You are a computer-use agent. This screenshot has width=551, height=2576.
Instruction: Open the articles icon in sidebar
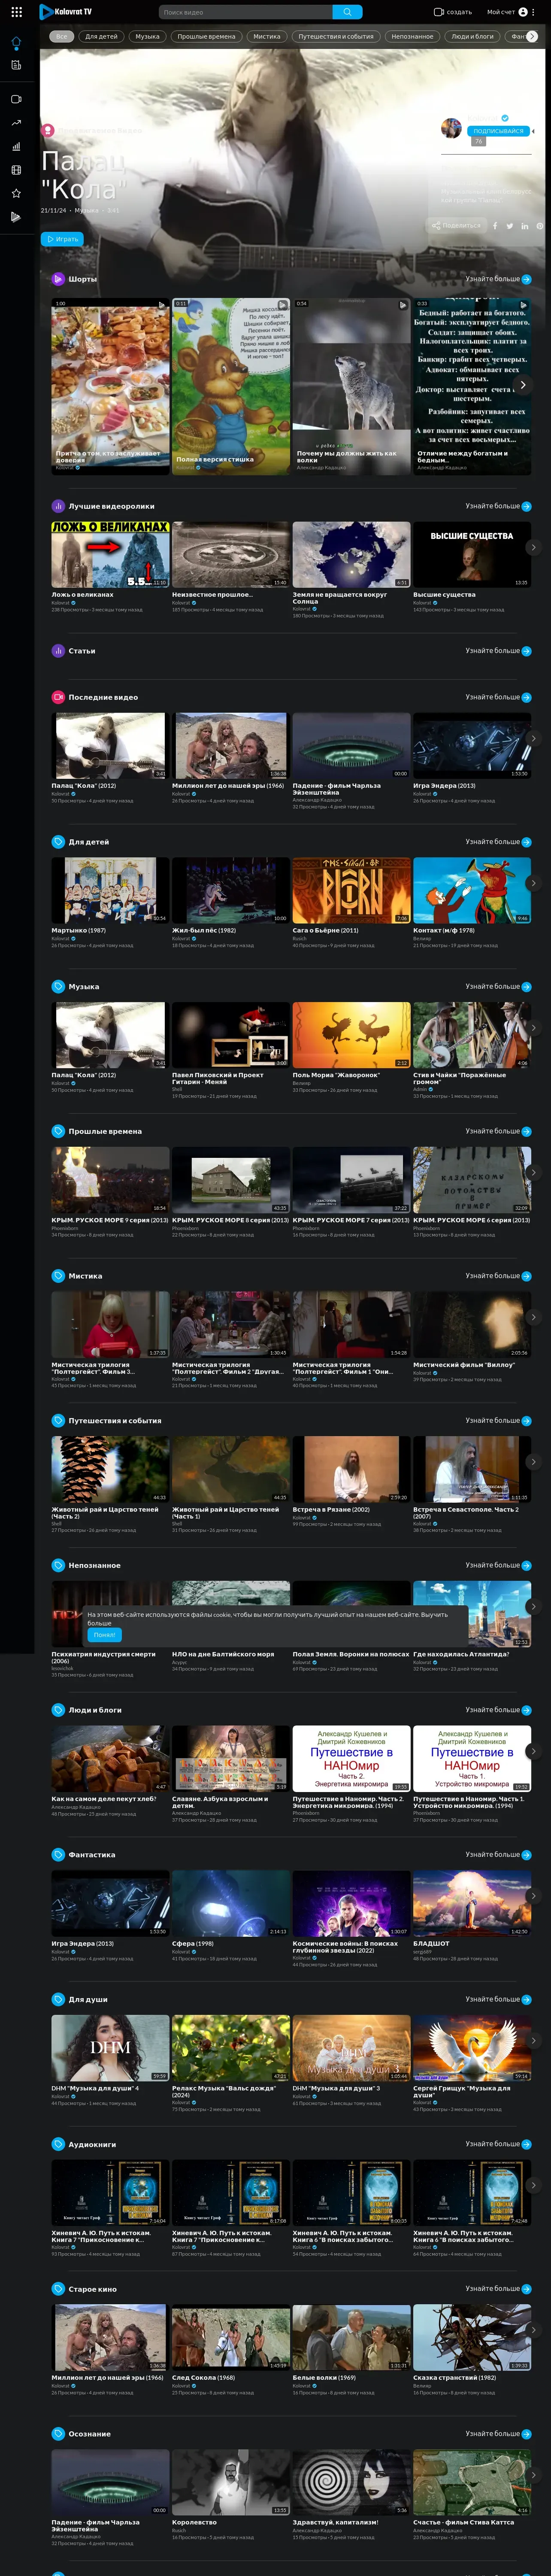16,65
